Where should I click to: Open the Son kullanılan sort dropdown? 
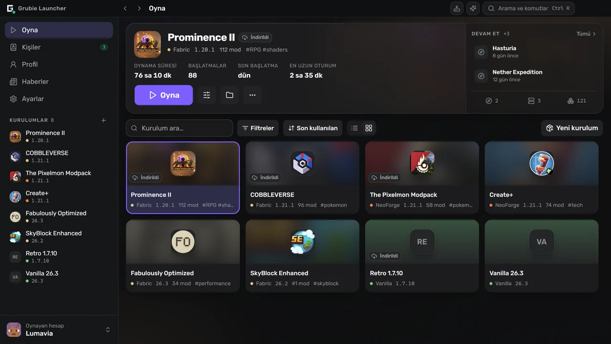313,128
